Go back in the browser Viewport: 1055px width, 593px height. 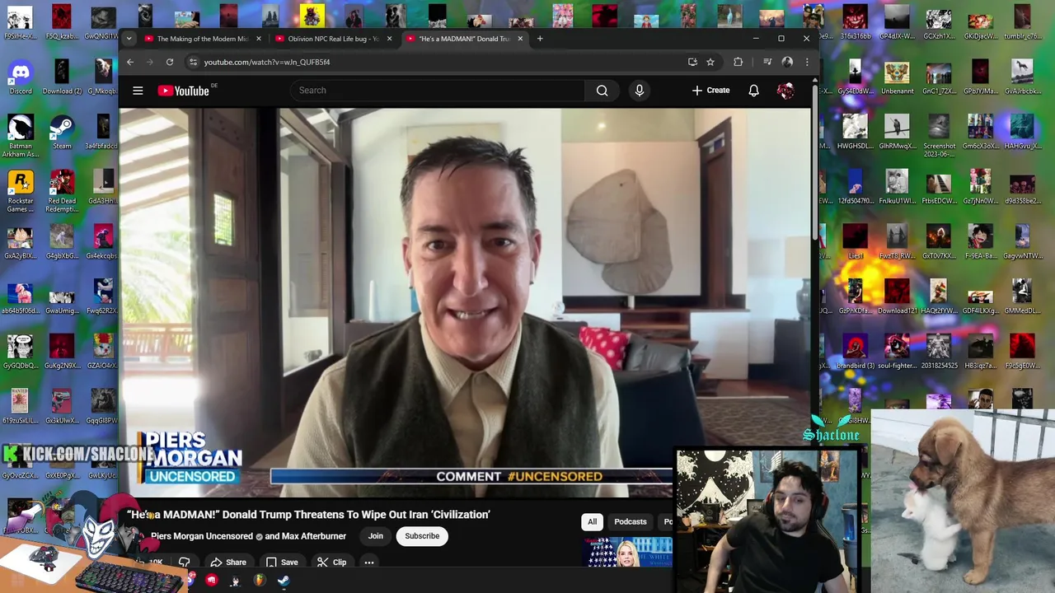click(x=129, y=62)
